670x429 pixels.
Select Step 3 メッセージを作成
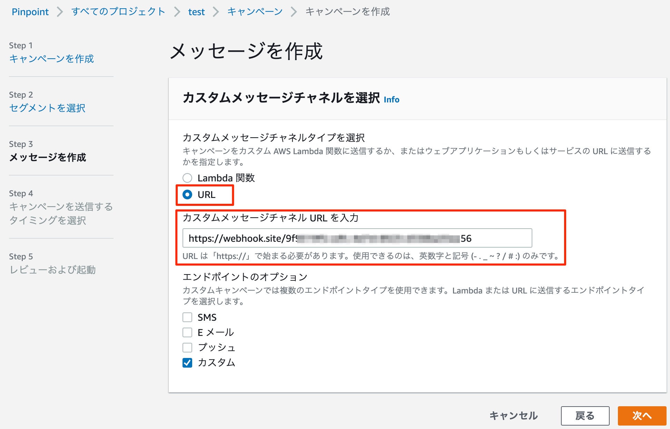tap(47, 157)
